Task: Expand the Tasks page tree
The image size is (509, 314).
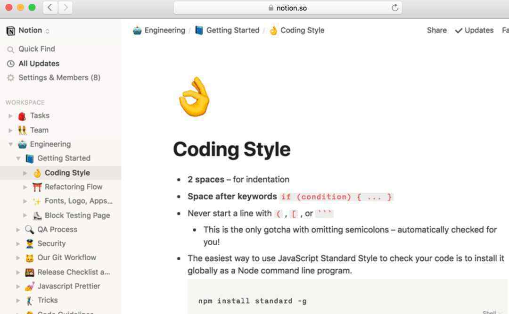Action: coord(10,116)
